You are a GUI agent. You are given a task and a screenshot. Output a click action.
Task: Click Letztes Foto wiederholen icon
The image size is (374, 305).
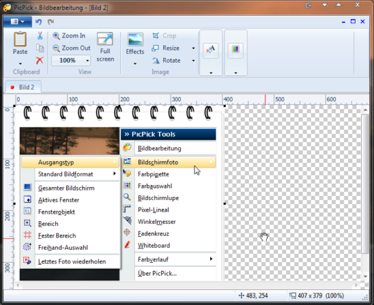(x=27, y=261)
